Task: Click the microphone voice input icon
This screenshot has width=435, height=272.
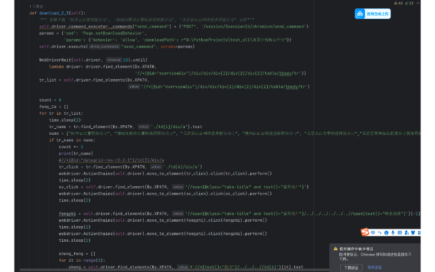Action: click(393, 233)
